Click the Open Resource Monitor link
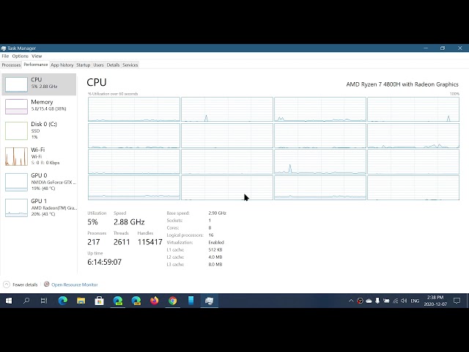The width and height of the screenshot is (469, 352). click(x=75, y=285)
